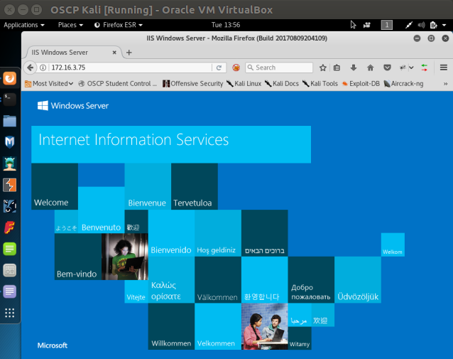The height and width of the screenshot is (359, 453).
Task: Open the Kali Tools bookmark
Action: (x=320, y=83)
